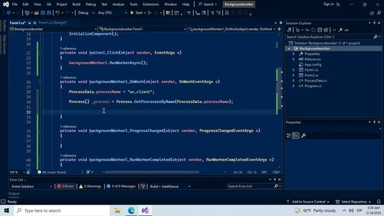Expand the Properties node in Solution Explorer
This screenshot has width=384, height=216.
tap(293, 54)
